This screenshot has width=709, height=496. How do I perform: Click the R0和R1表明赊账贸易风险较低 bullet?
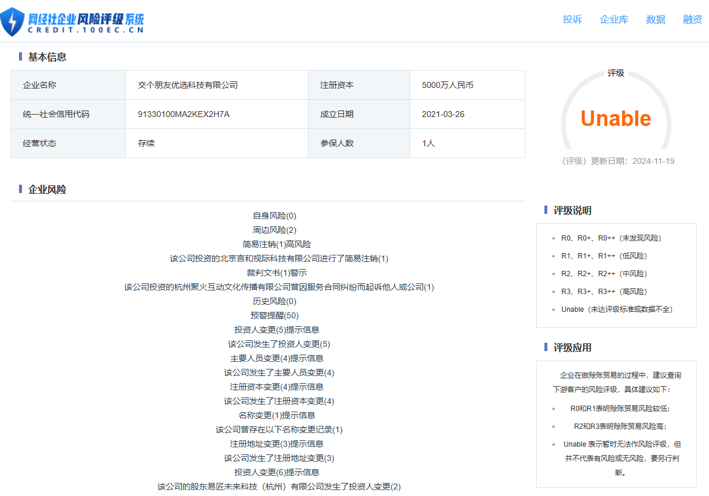tap(620, 408)
